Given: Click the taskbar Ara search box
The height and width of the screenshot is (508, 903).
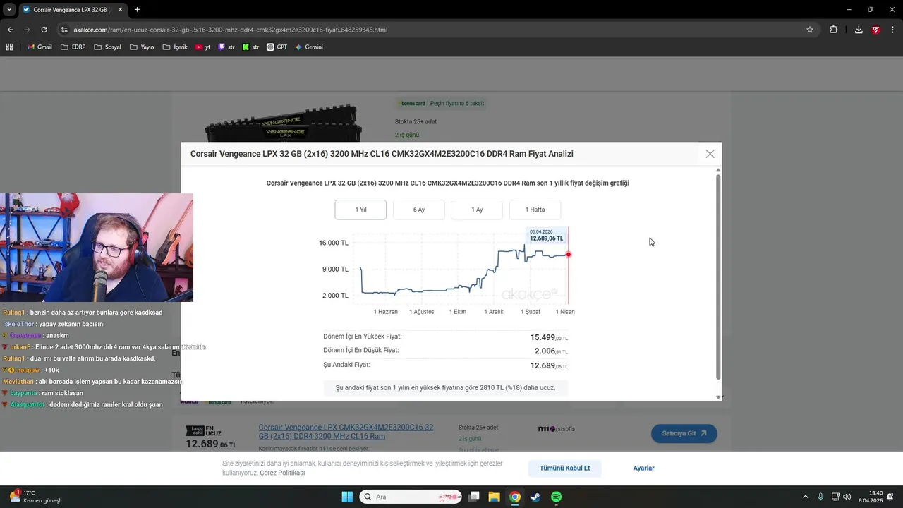Looking at the screenshot, I should coord(411,497).
